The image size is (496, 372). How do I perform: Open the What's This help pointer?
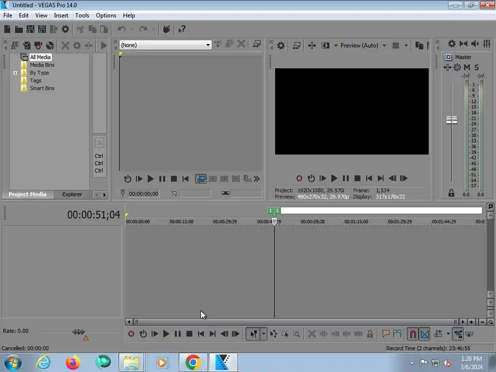tap(182, 29)
